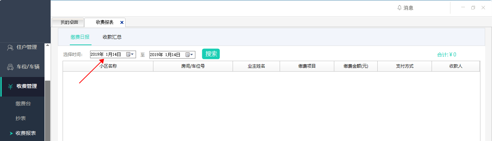The width and height of the screenshot is (492, 141).
Task: Restore the application window size
Action: point(473,8)
